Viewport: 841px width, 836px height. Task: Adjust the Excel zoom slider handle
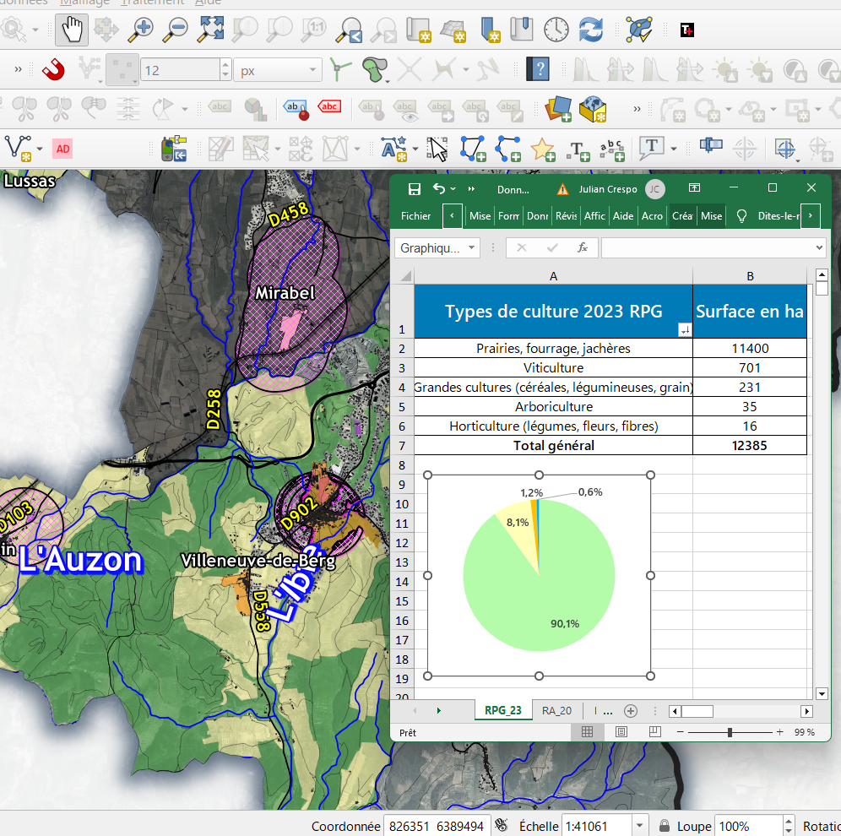point(730,732)
